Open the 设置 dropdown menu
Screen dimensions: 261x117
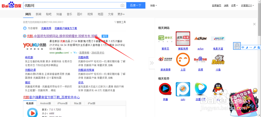click(x=234, y=5)
